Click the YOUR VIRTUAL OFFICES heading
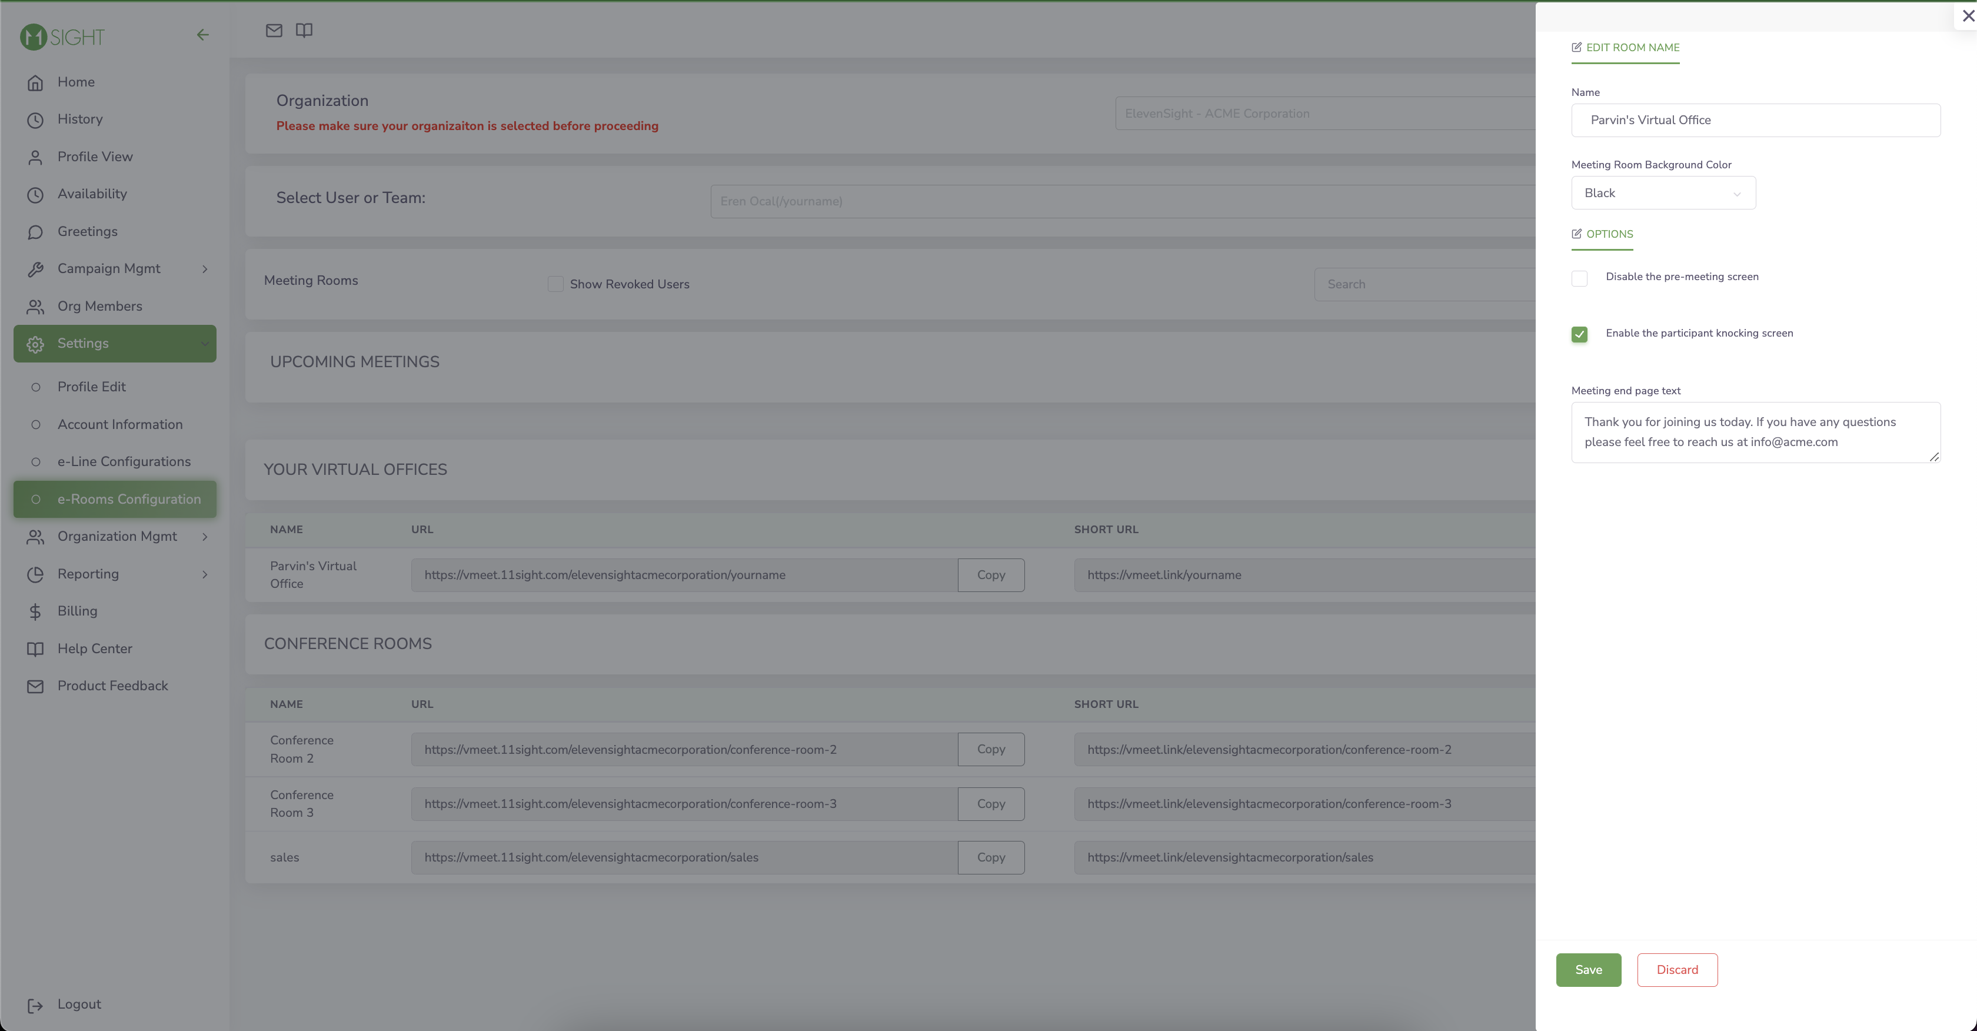This screenshot has height=1031, width=1977. [x=355, y=470]
